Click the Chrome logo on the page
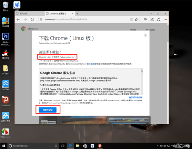The image size is (192, 149). (23, 29)
